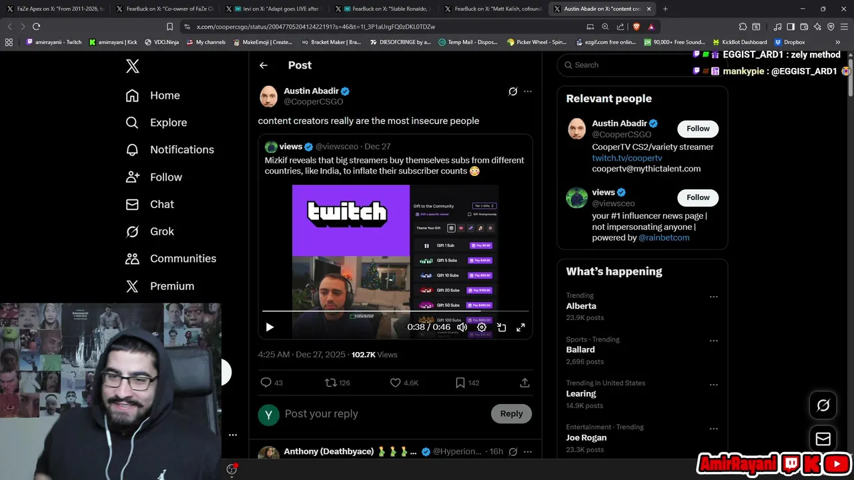Open more options on Anthony's reply
This screenshot has height=480, width=854.
[528, 451]
